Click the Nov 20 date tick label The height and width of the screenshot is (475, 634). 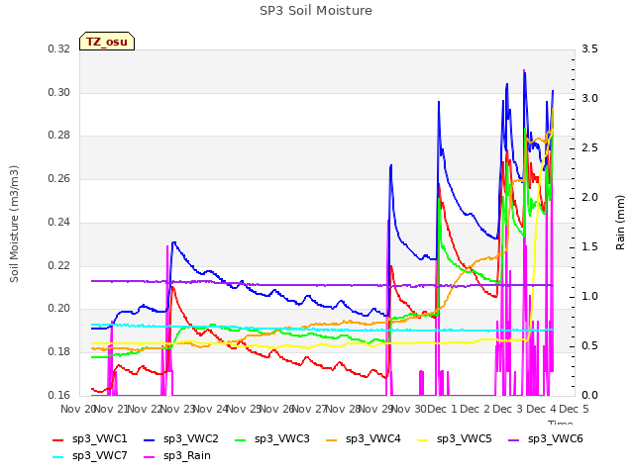point(78,409)
